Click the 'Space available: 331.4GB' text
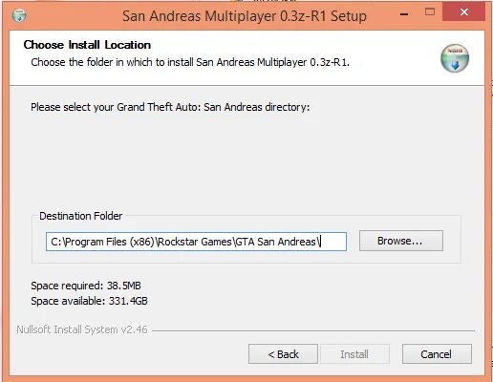493x382 pixels. click(89, 301)
